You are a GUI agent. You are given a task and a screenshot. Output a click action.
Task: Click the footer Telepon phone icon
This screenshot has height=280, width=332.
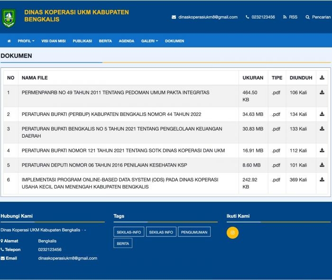[x=2, y=250]
